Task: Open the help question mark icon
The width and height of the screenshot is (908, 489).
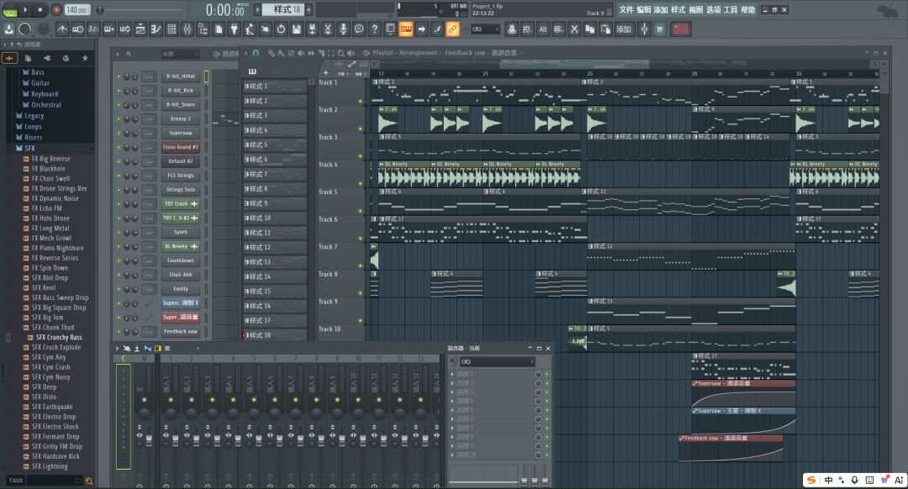Action: 375,29
